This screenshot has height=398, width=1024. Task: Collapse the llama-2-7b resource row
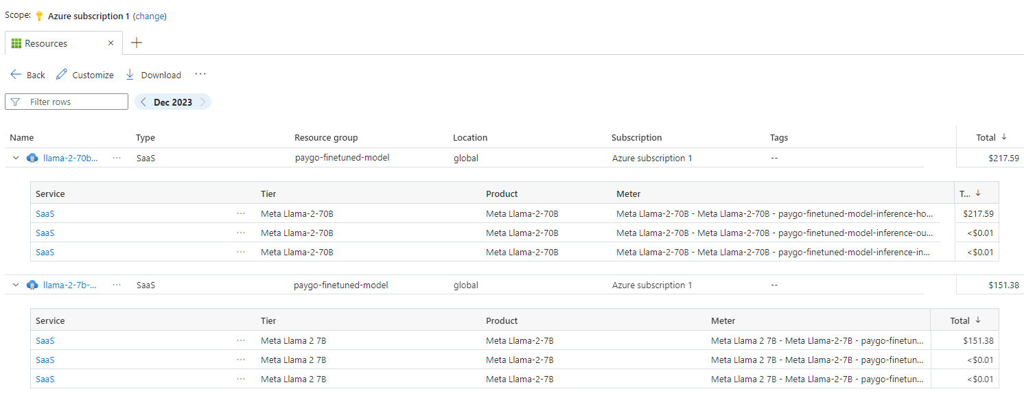(x=16, y=285)
